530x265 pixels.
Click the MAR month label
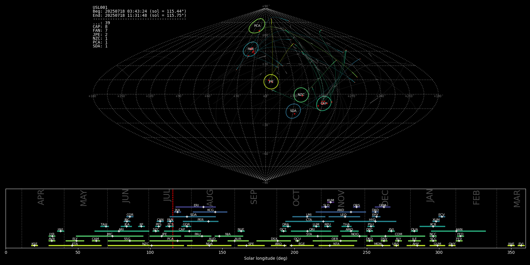[517, 198]
